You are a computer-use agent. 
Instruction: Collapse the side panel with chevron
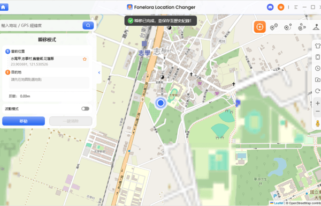click(99, 72)
